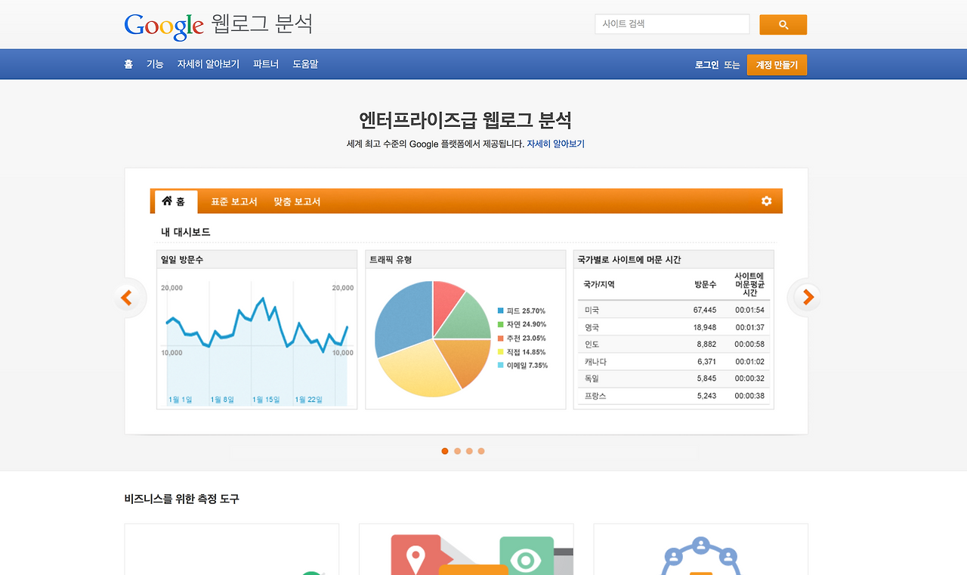
Task: Click the green 자연 legend swatch
Action: [500, 324]
